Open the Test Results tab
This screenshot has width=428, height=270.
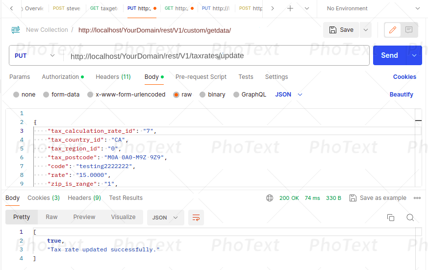tap(126, 198)
